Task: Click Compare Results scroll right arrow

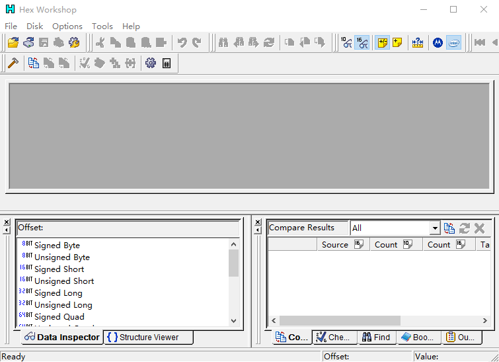Action: 485,320
